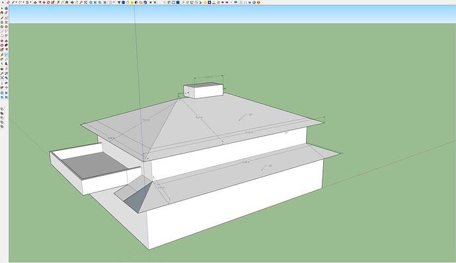Click the first solid tools icon below left tool set
The image size is (456, 263).
2,109
